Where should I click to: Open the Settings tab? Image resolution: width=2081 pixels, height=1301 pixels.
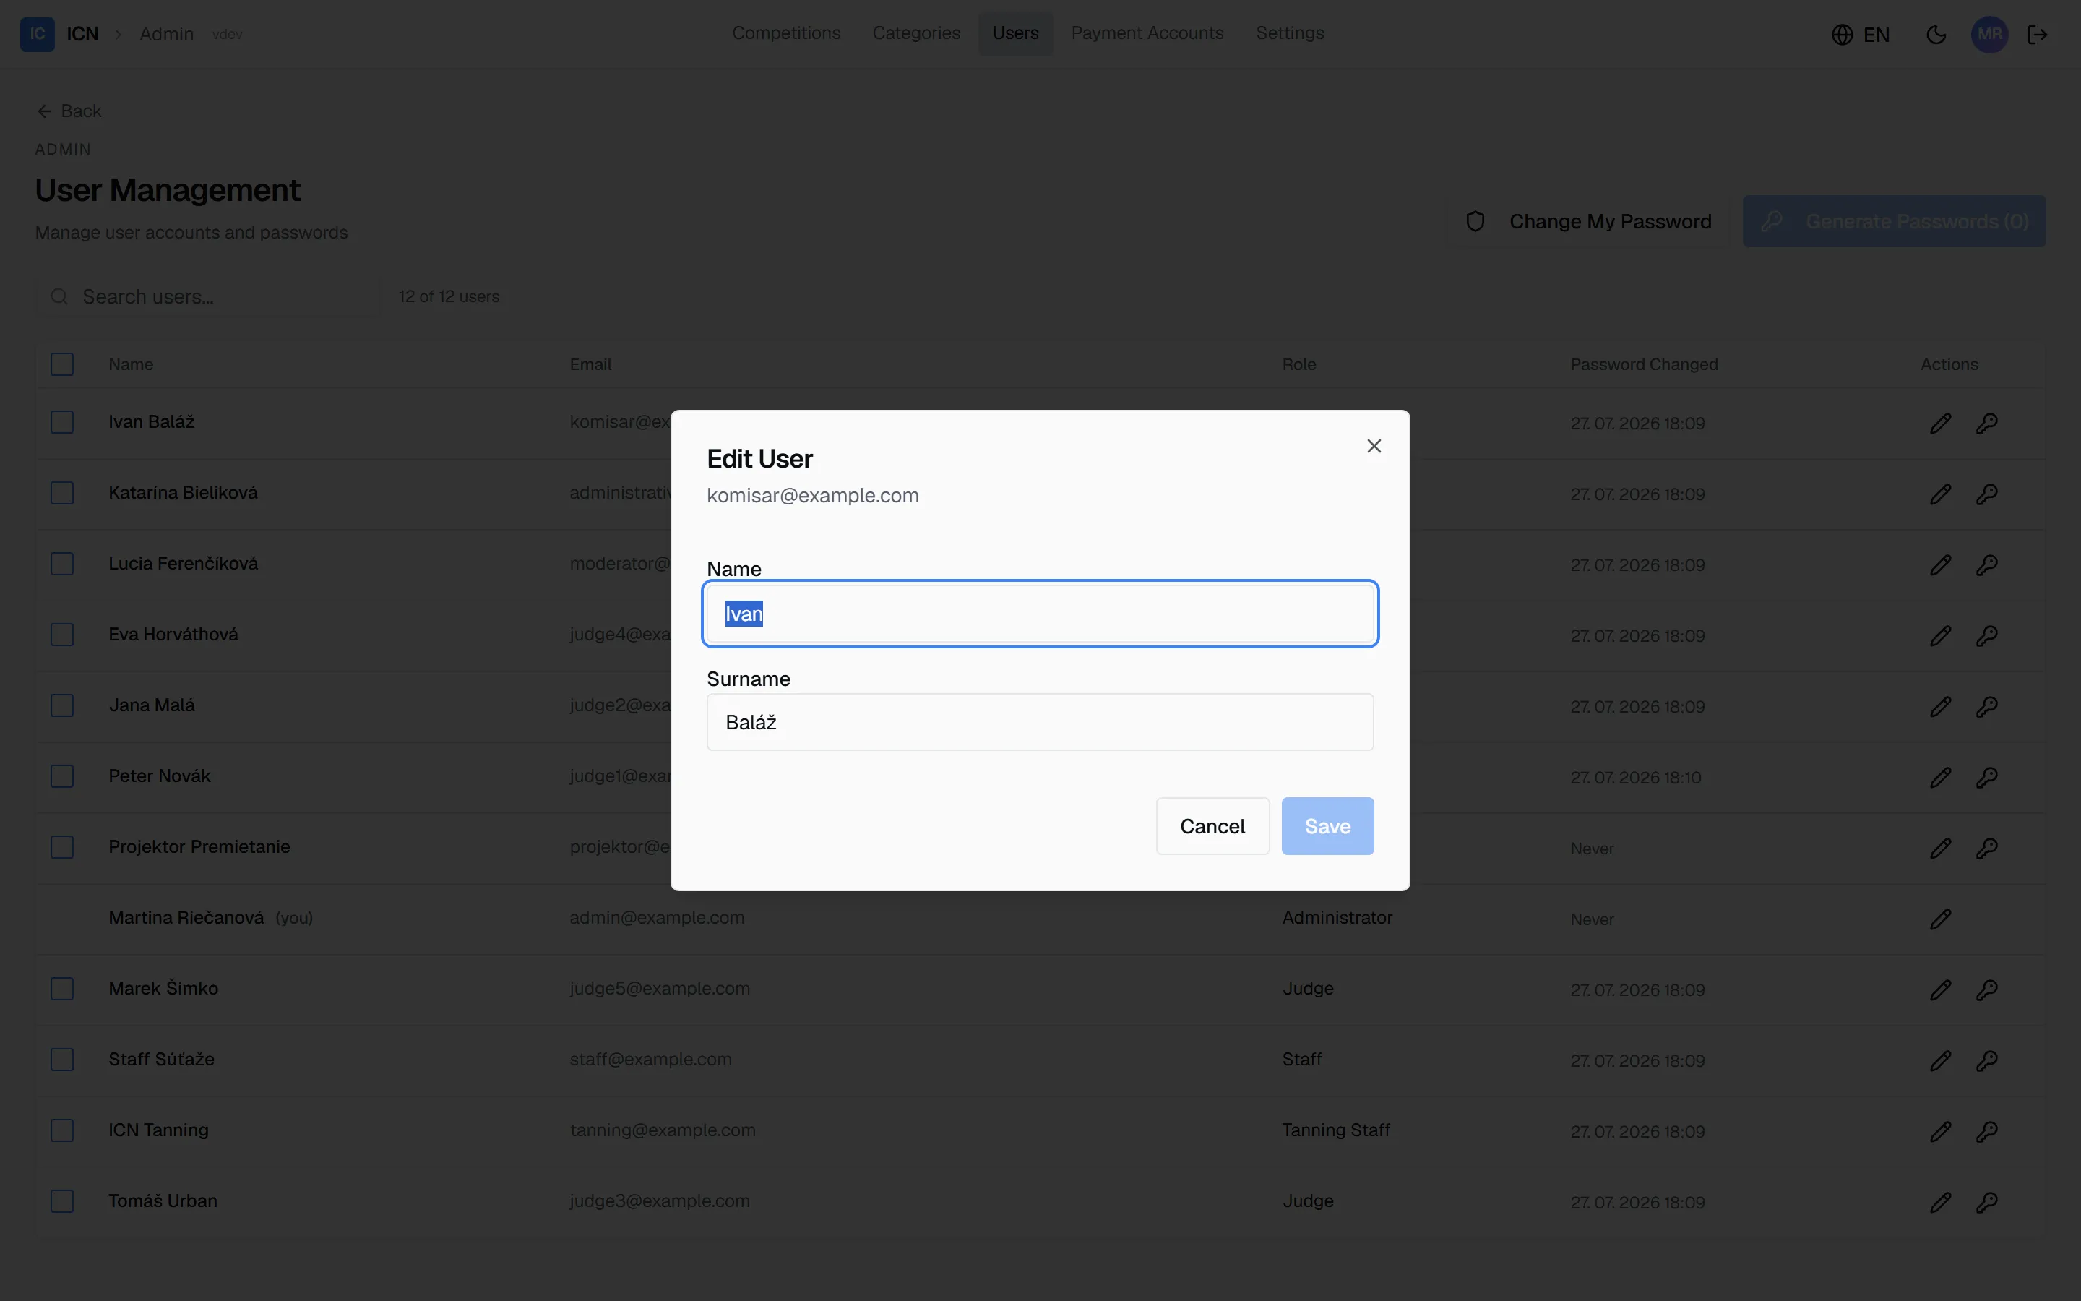coord(1290,33)
